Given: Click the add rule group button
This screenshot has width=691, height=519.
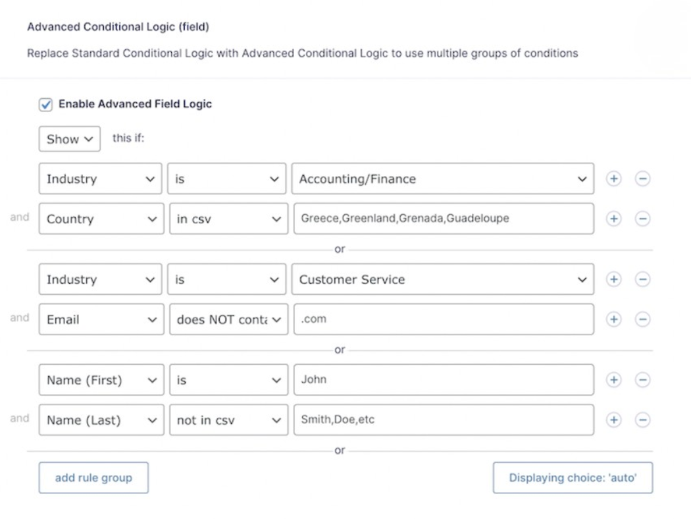Looking at the screenshot, I should (x=93, y=478).
